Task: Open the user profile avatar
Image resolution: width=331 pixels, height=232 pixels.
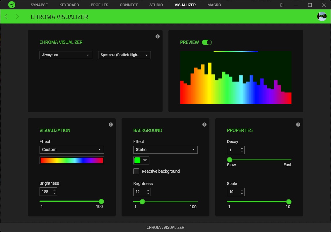Action: (x=322, y=16)
